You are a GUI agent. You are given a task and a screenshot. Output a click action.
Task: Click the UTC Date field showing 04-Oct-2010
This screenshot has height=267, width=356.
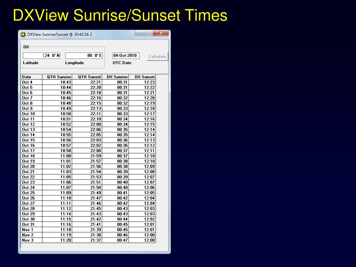click(126, 56)
